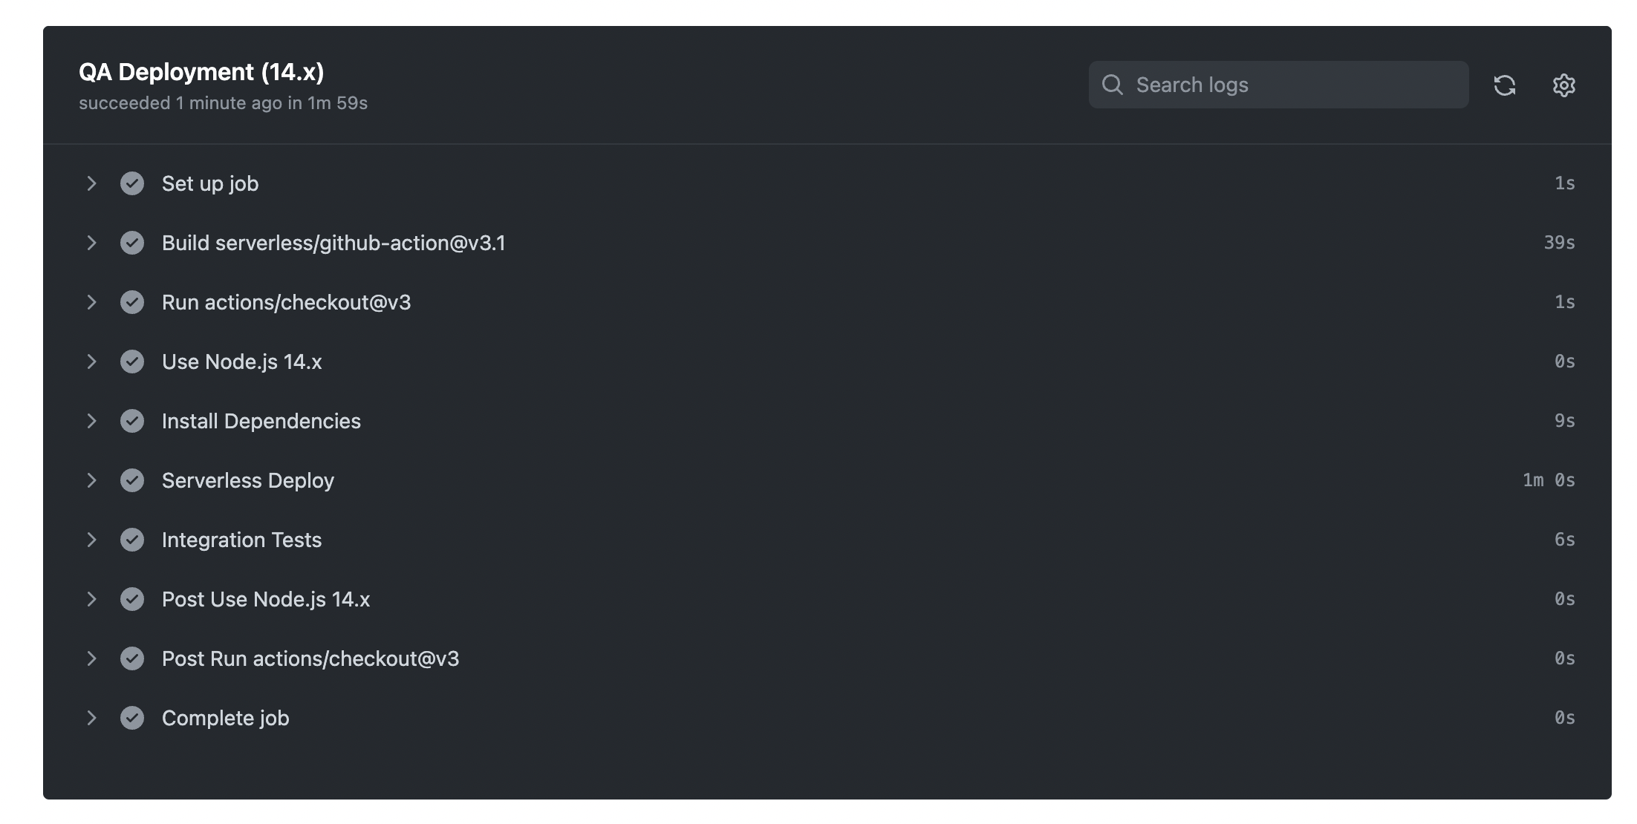Click the 1m 0s duration of Serverless Deploy
Screen dimensions: 1637x824
tap(1549, 480)
